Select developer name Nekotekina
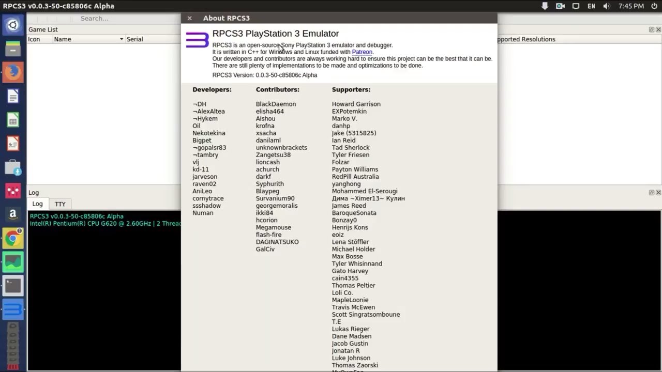The height and width of the screenshot is (372, 662). click(209, 133)
